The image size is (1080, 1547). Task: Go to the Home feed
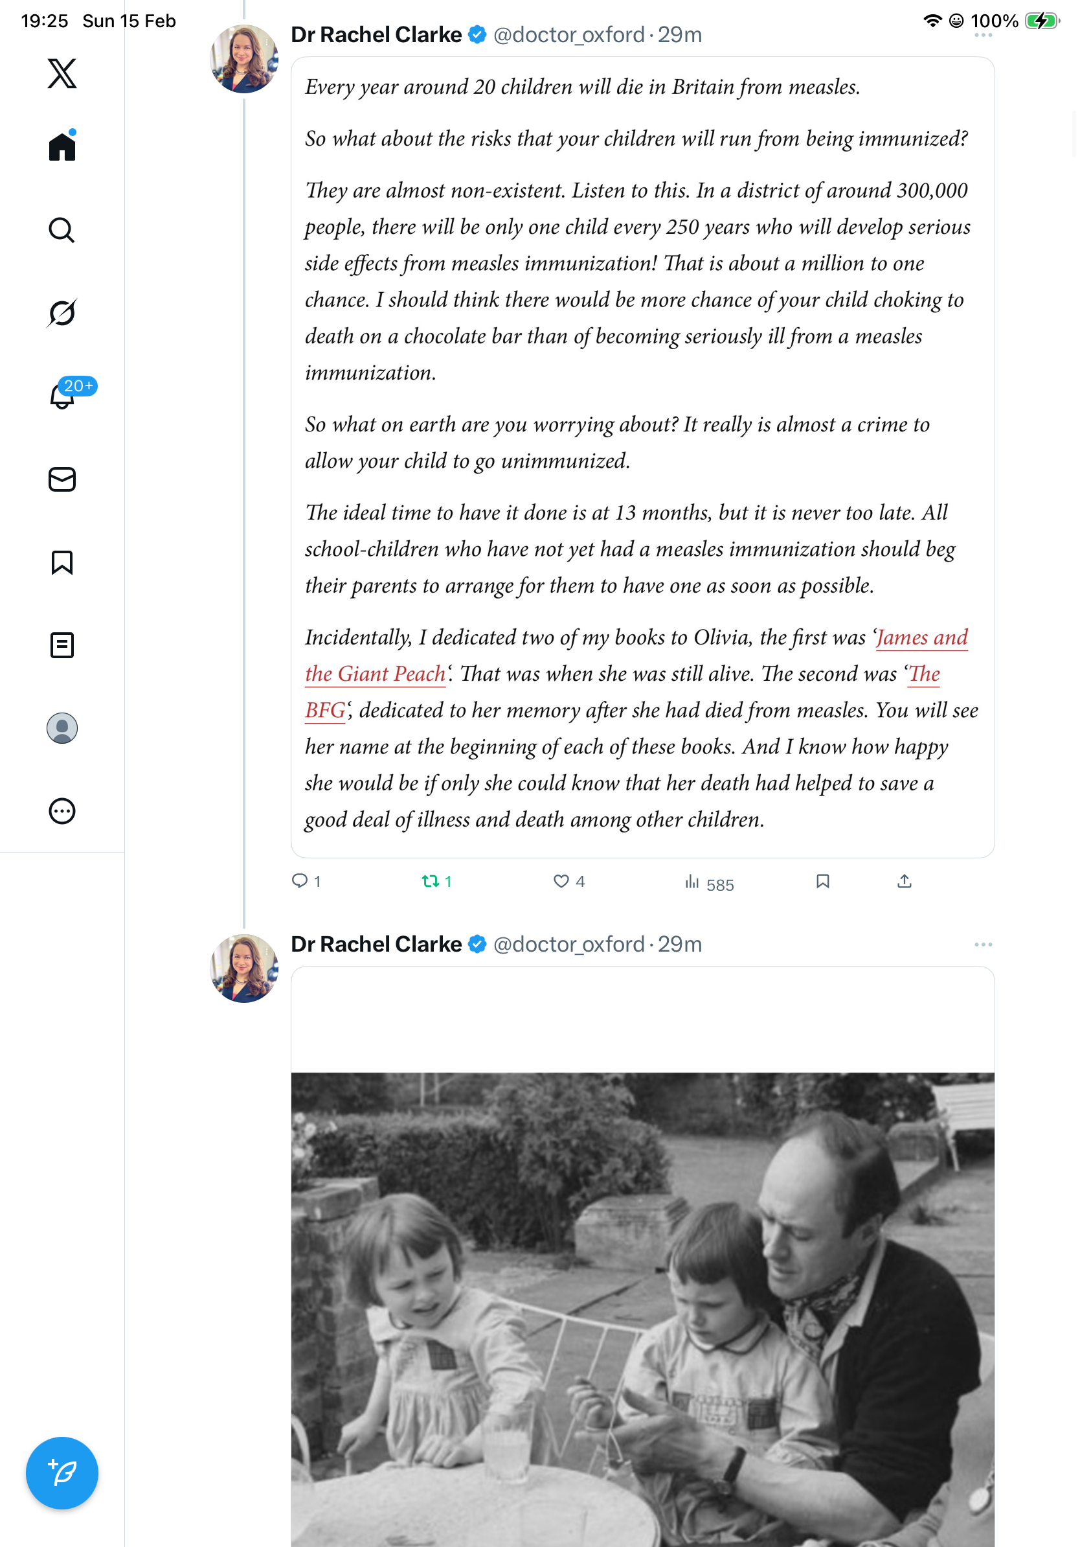(x=62, y=146)
